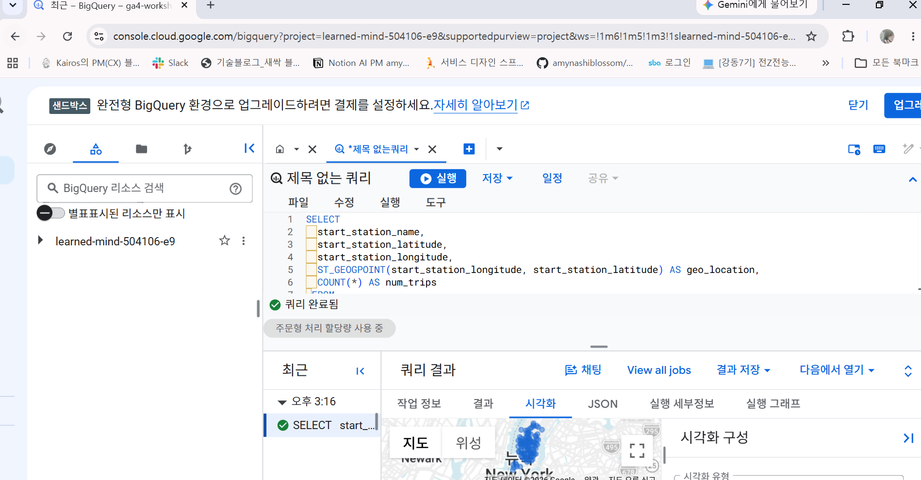Show more bookmarks chevron
Viewport: 921px width, 480px height.
point(825,63)
